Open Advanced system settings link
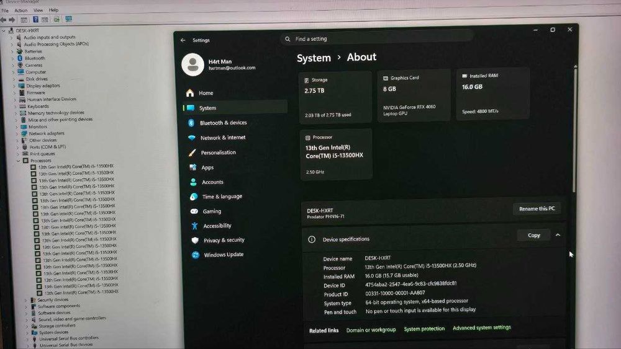Screen dimensions: 621x349 coord(482,327)
